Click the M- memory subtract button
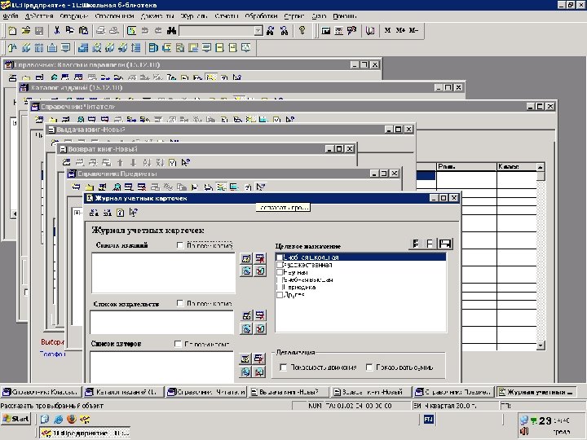 (x=413, y=31)
